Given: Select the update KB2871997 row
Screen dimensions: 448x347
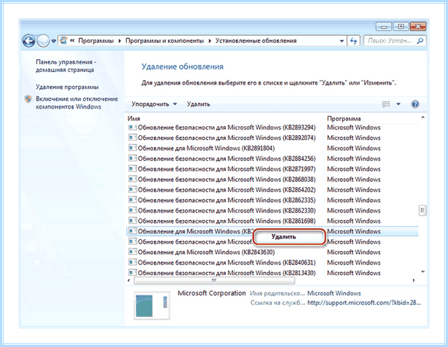Looking at the screenshot, I should pos(272,169).
